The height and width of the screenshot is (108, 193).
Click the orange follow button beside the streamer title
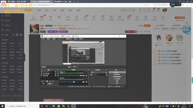[147, 26]
